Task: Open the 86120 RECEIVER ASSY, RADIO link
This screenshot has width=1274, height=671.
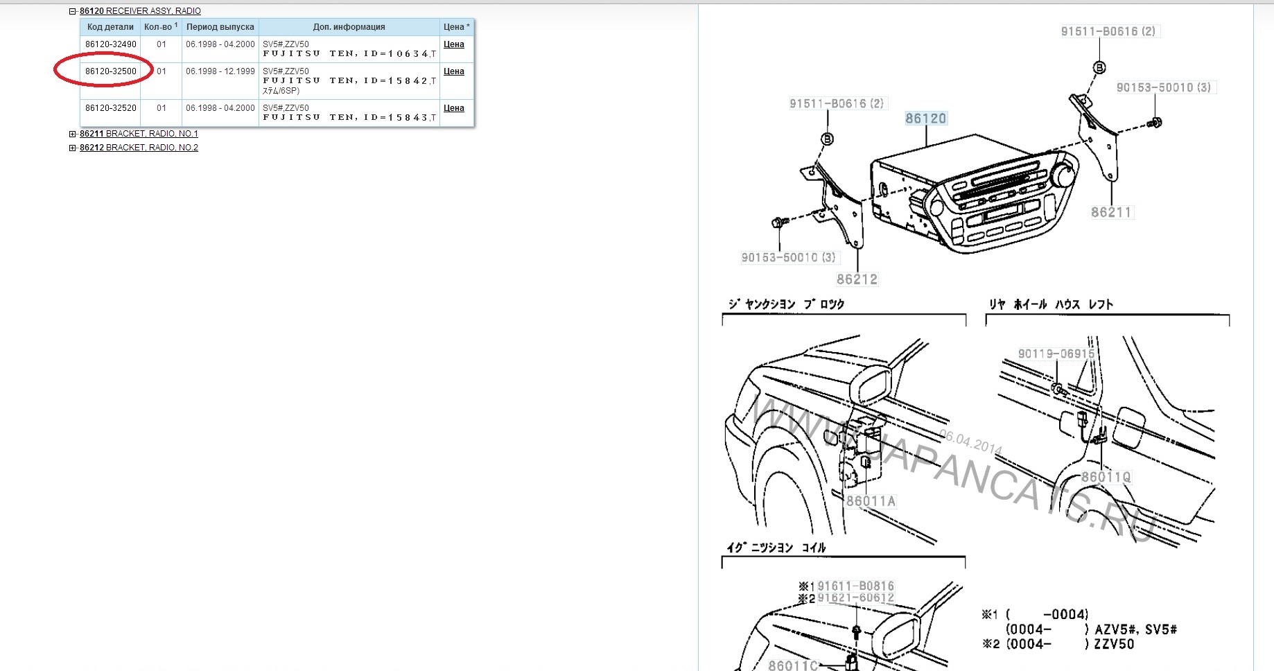Action: click(140, 11)
